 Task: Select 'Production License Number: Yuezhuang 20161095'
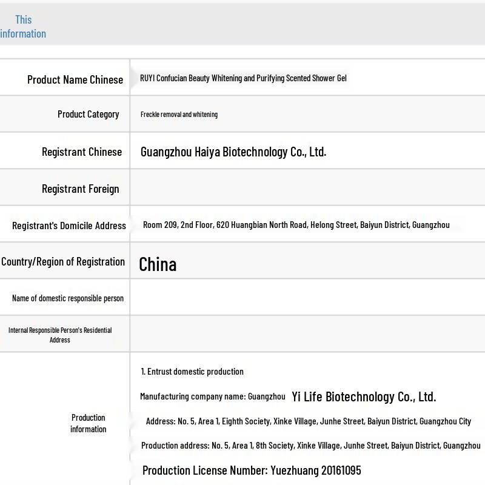pos(252,470)
